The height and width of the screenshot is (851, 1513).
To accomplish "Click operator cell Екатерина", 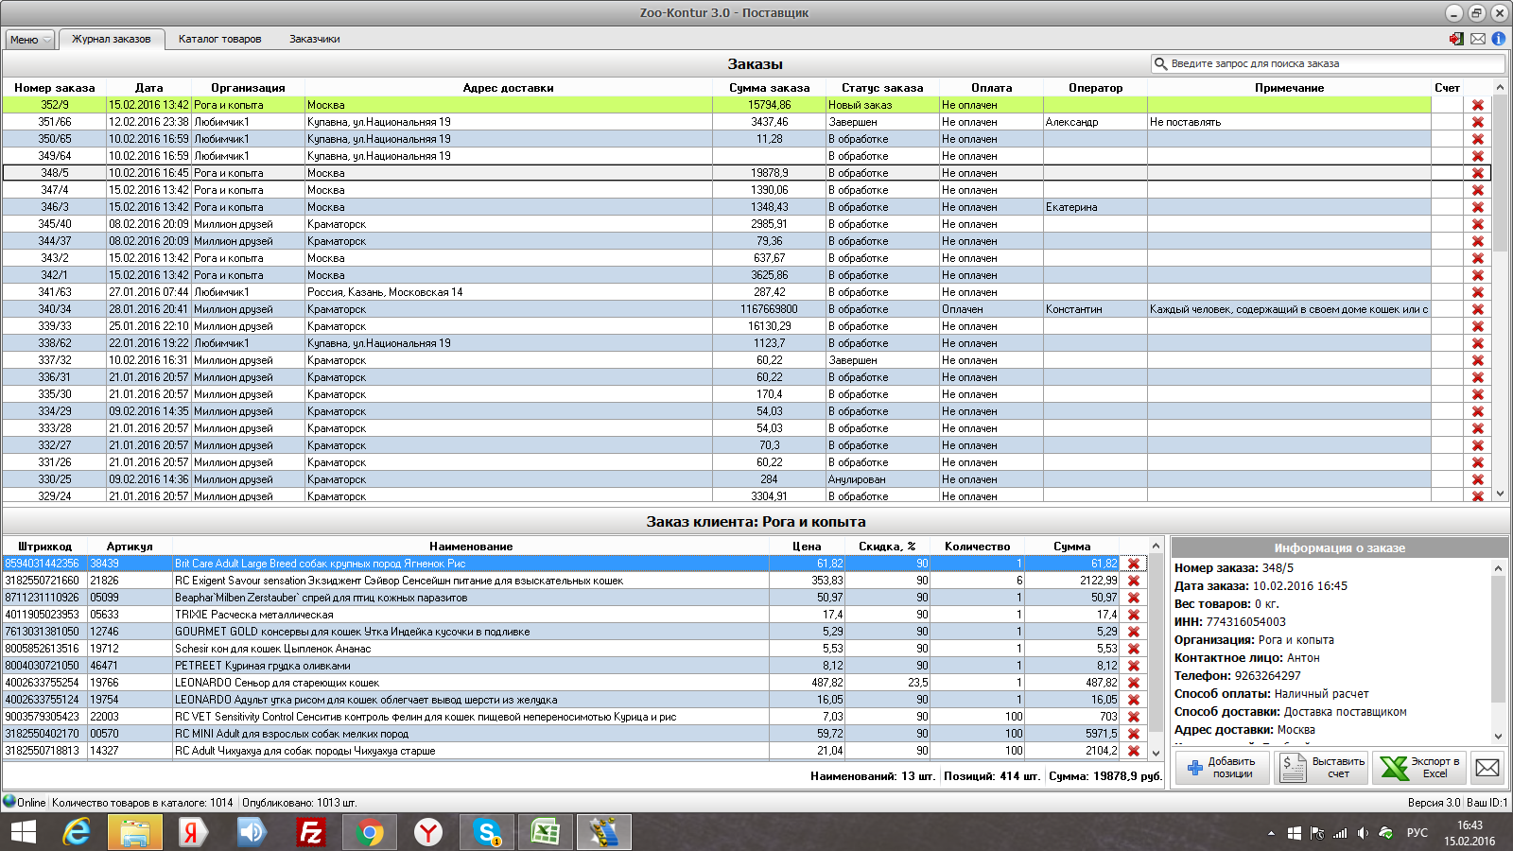I will coord(1095,207).
